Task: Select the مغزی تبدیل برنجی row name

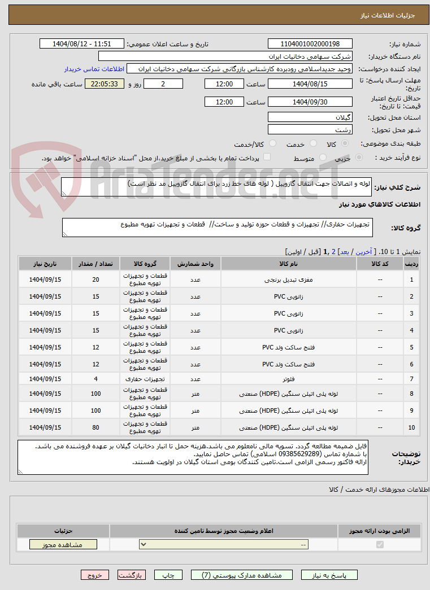Action: coord(288,279)
